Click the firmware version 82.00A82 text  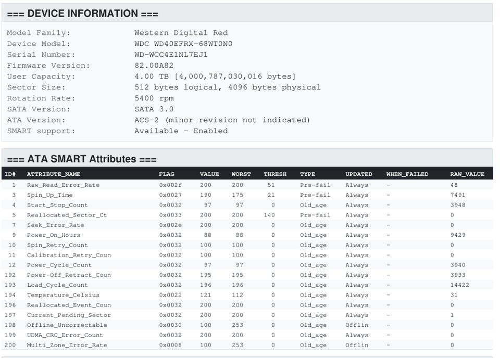click(x=154, y=66)
